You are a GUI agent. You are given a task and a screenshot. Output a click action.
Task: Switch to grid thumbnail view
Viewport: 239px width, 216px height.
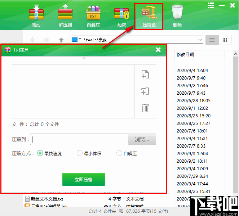click(225, 40)
